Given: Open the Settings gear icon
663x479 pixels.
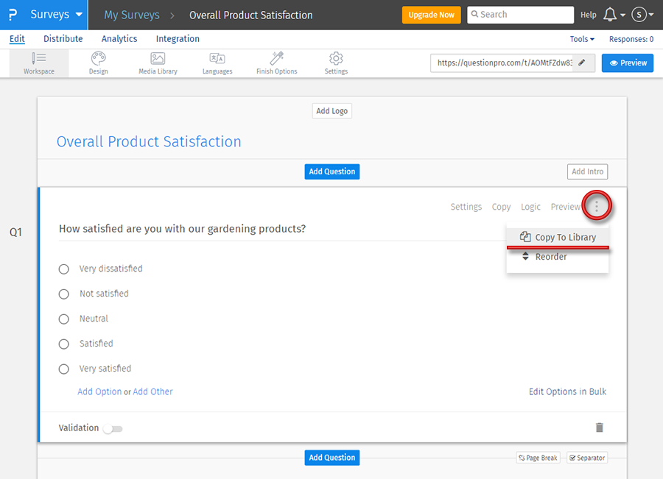Looking at the screenshot, I should [x=336, y=58].
